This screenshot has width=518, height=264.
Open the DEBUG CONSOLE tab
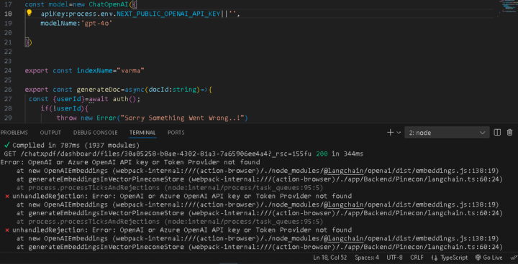click(x=96, y=133)
